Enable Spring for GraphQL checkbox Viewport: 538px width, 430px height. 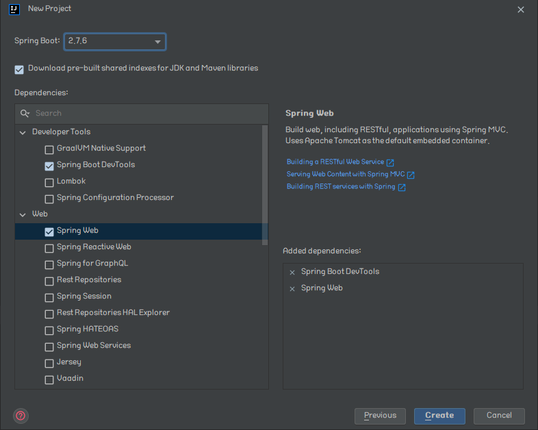49,265
